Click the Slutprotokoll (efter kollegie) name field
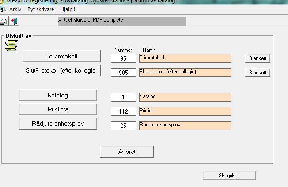288x187 pixels. pyautogui.click(x=185, y=73)
